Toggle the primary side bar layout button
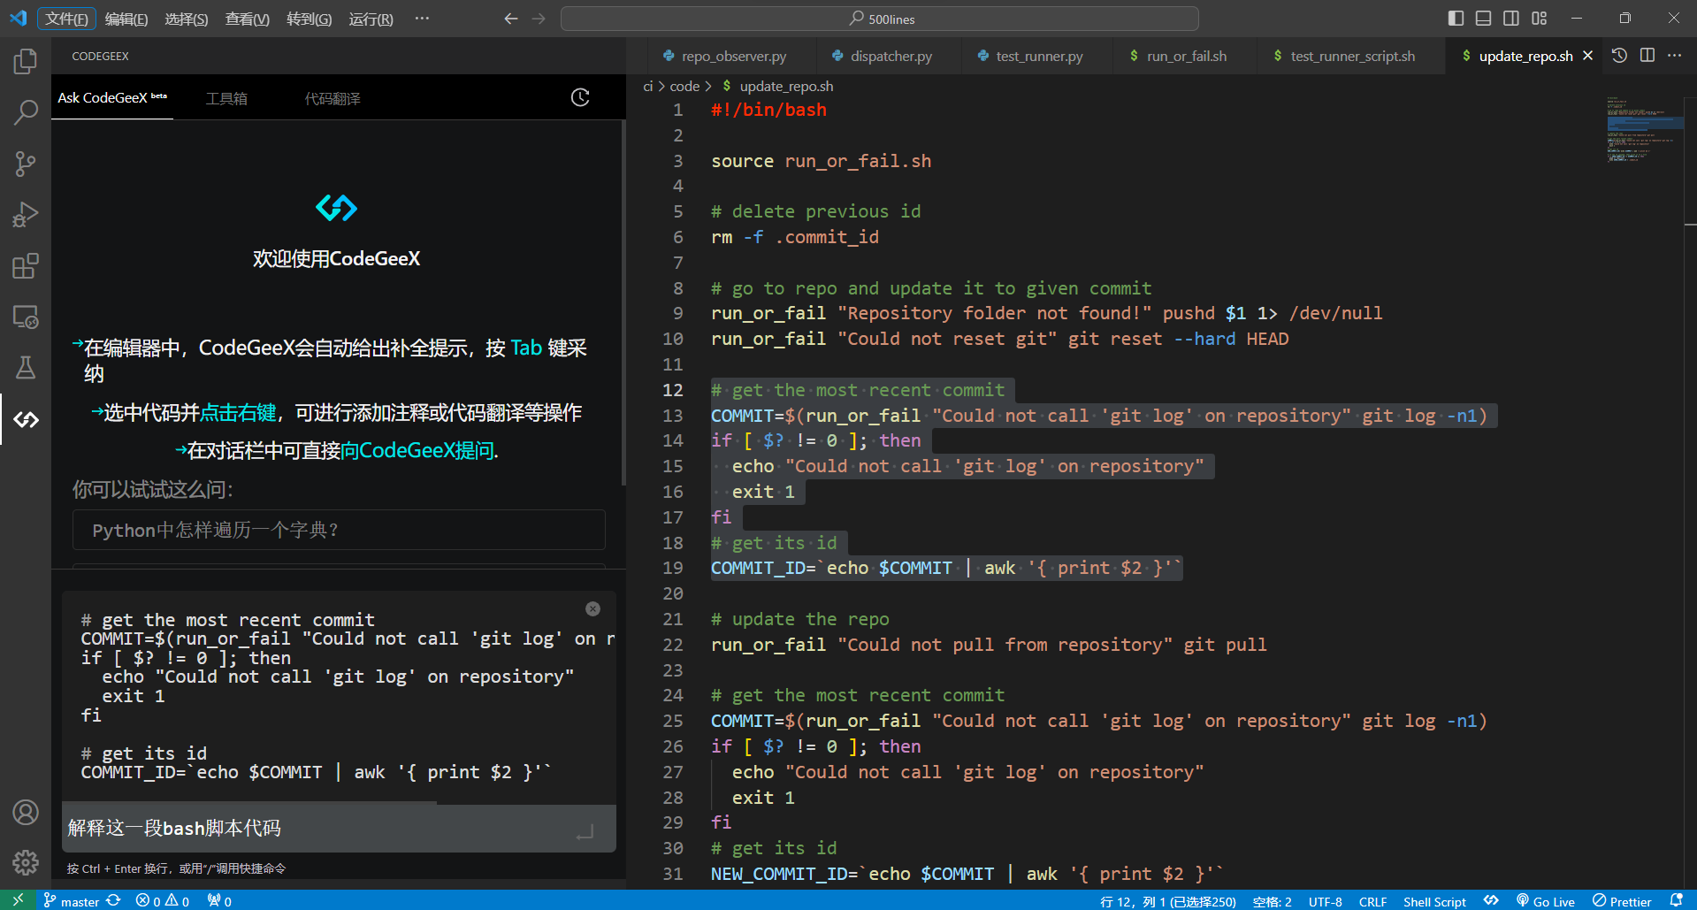The width and height of the screenshot is (1697, 910). click(x=1456, y=19)
